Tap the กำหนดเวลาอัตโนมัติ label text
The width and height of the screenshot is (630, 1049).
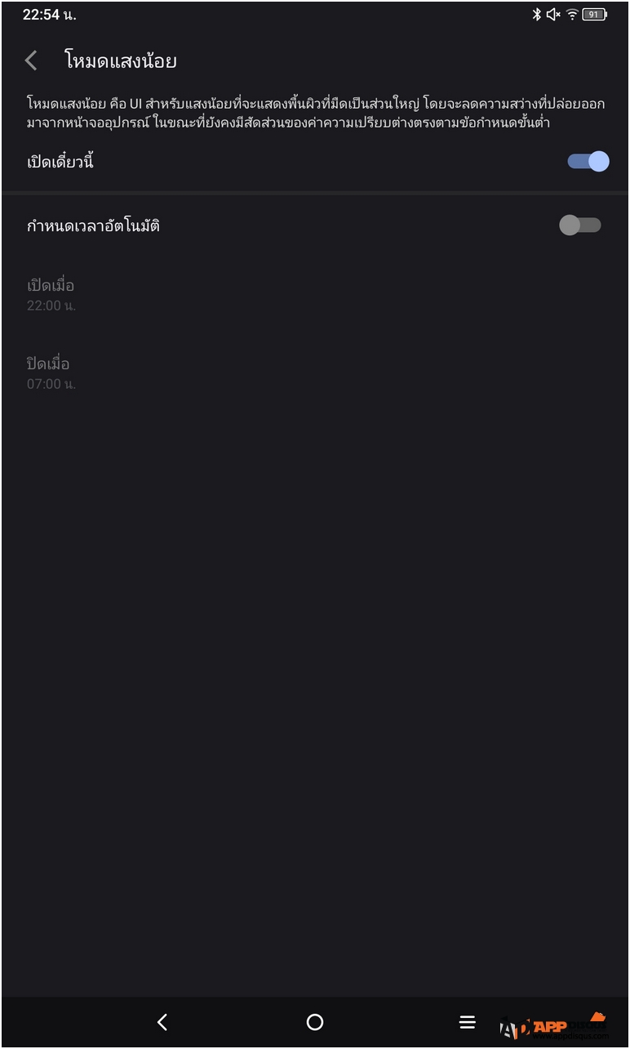(x=93, y=225)
